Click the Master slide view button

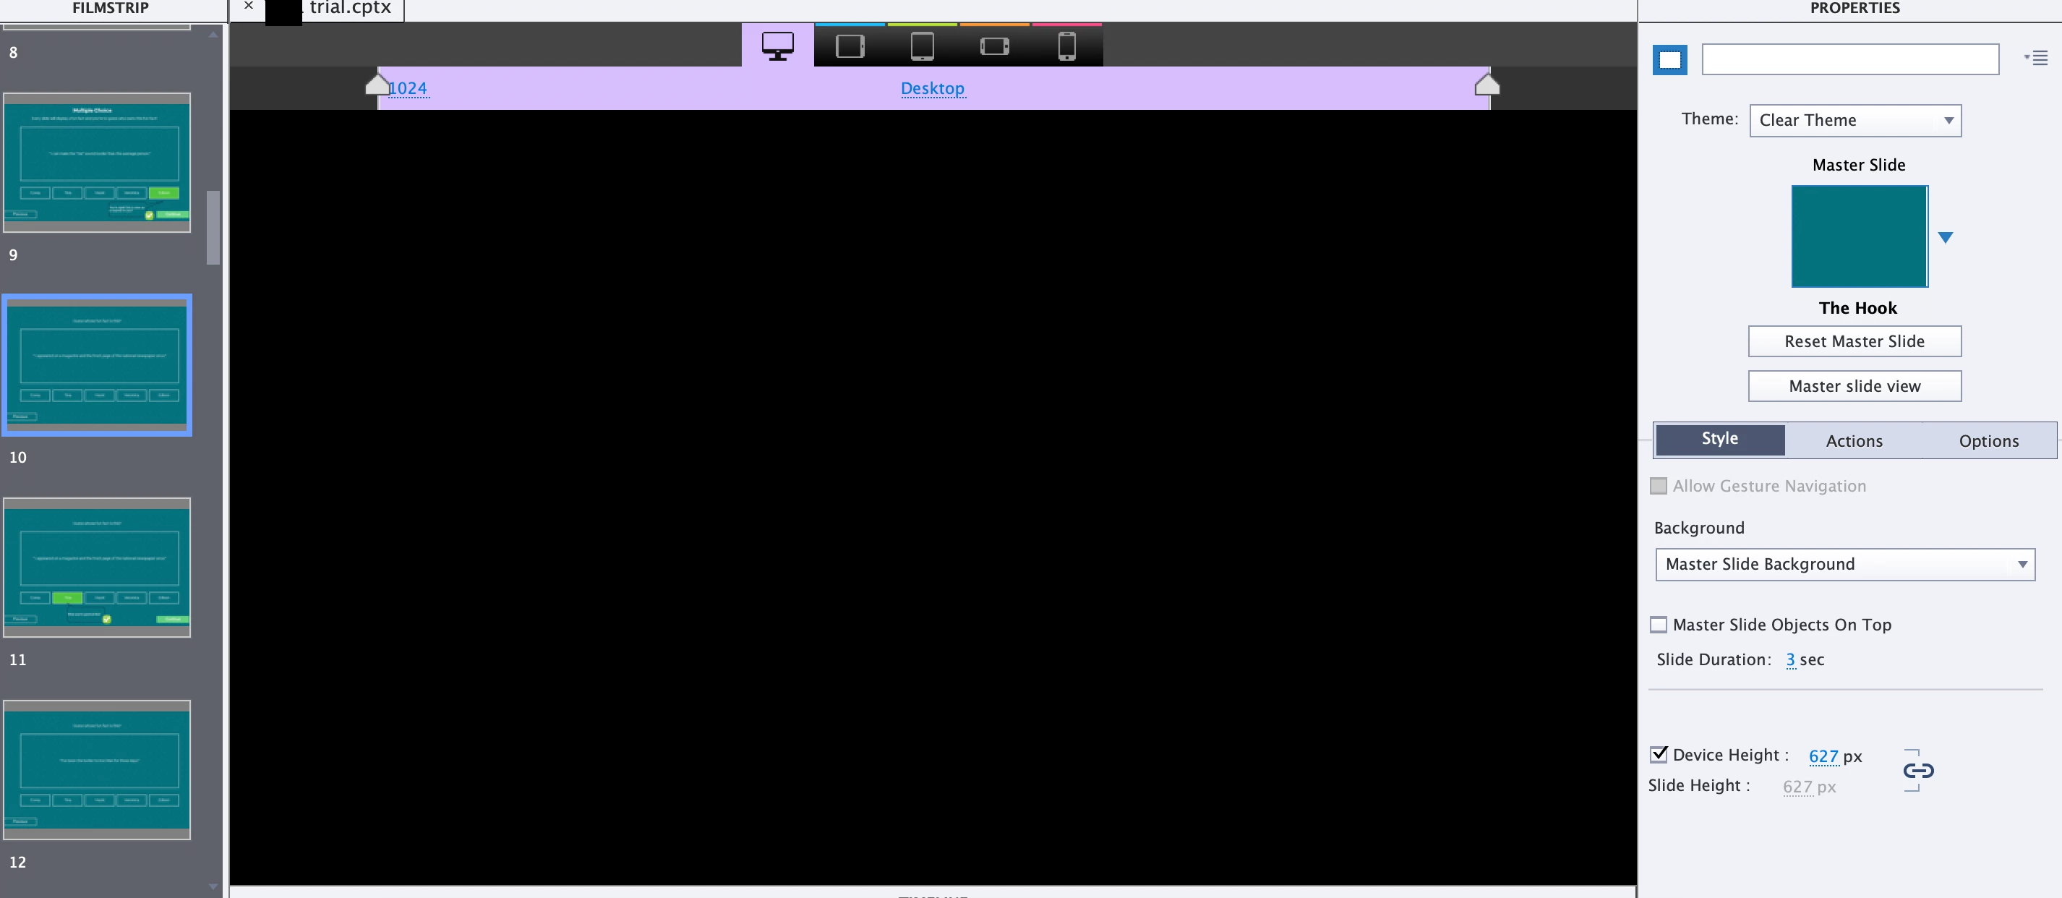pyautogui.click(x=1854, y=386)
